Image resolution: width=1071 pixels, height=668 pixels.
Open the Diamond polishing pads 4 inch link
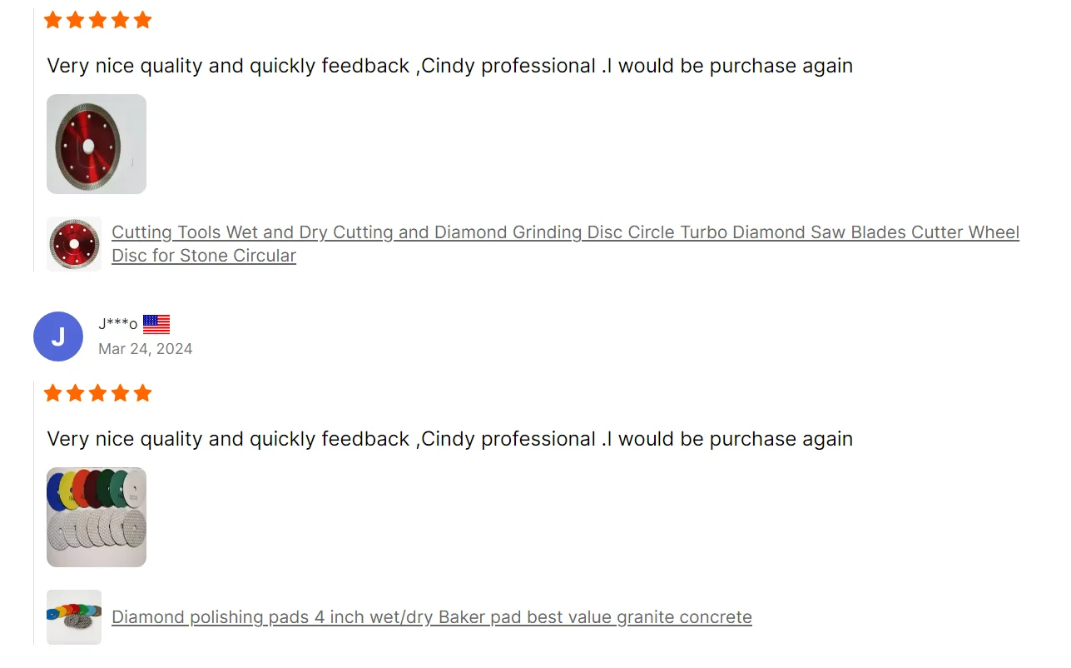coord(432,617)
